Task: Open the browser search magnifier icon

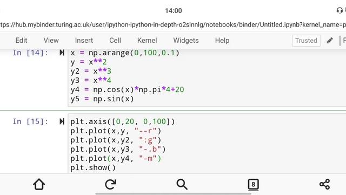Action: pos(182,184)
